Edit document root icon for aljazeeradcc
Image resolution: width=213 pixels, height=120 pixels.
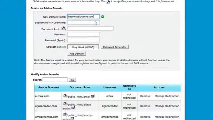point(73,108)
